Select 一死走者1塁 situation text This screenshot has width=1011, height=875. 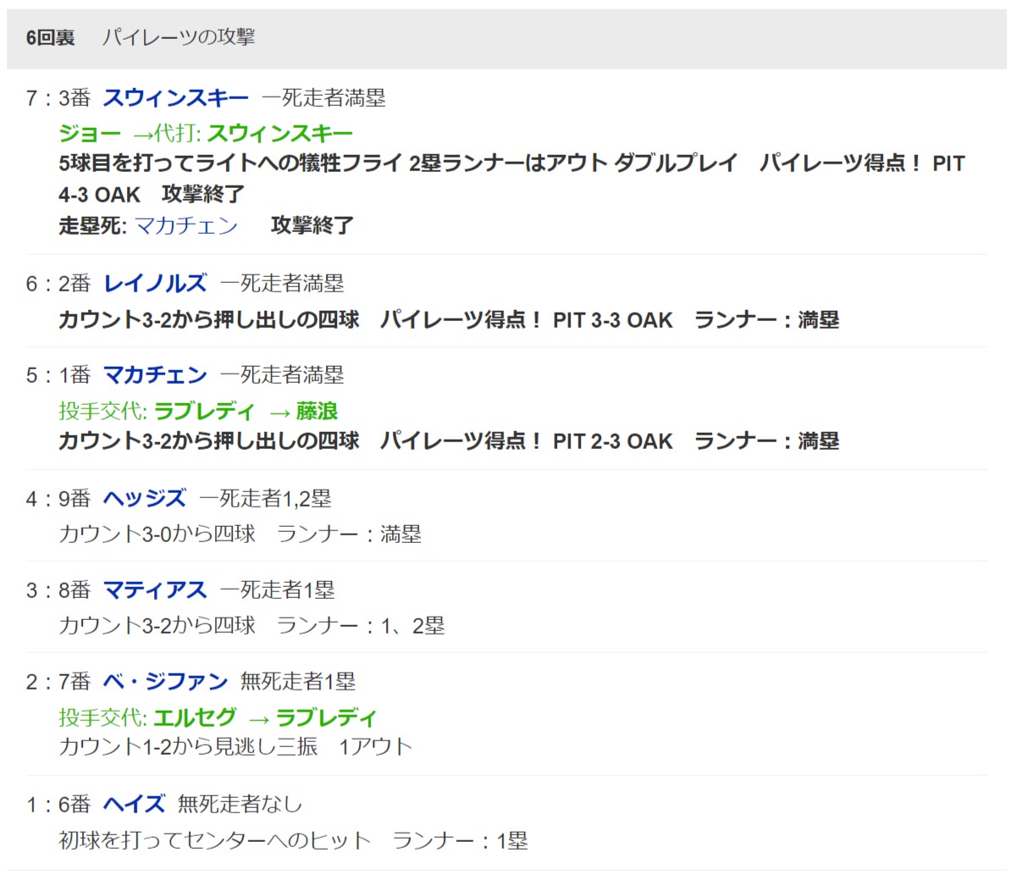(x=277, y=590)
